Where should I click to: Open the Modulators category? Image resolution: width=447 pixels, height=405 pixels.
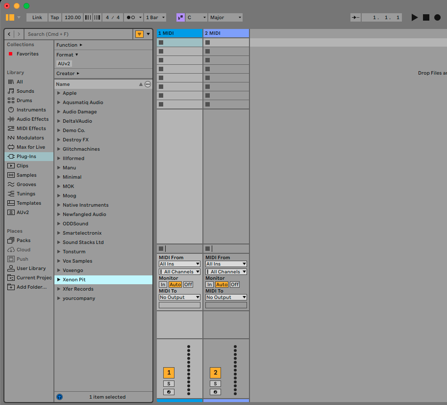[30, 137]
